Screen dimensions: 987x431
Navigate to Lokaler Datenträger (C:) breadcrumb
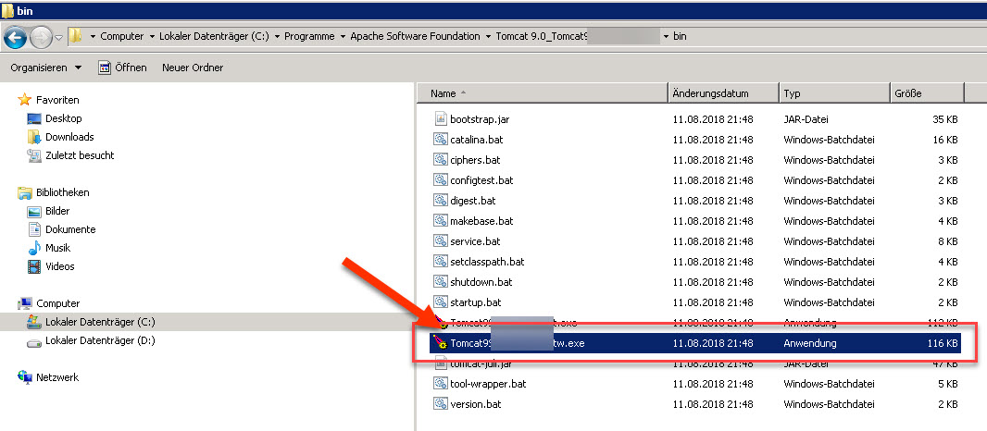(x=214, y=36)
